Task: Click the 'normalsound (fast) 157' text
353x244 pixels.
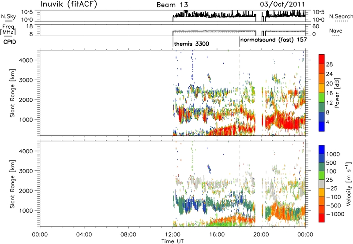Action: tap(274, 40)
